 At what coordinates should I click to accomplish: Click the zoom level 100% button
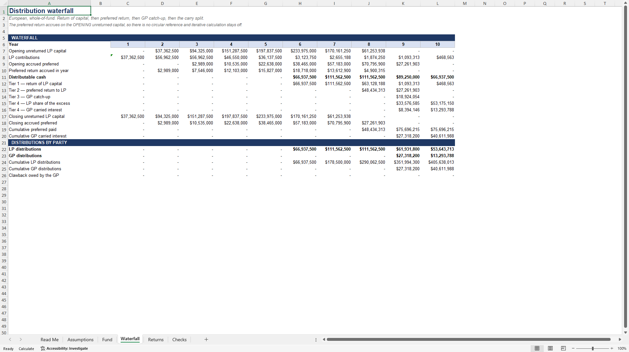(x=622, y=348)
